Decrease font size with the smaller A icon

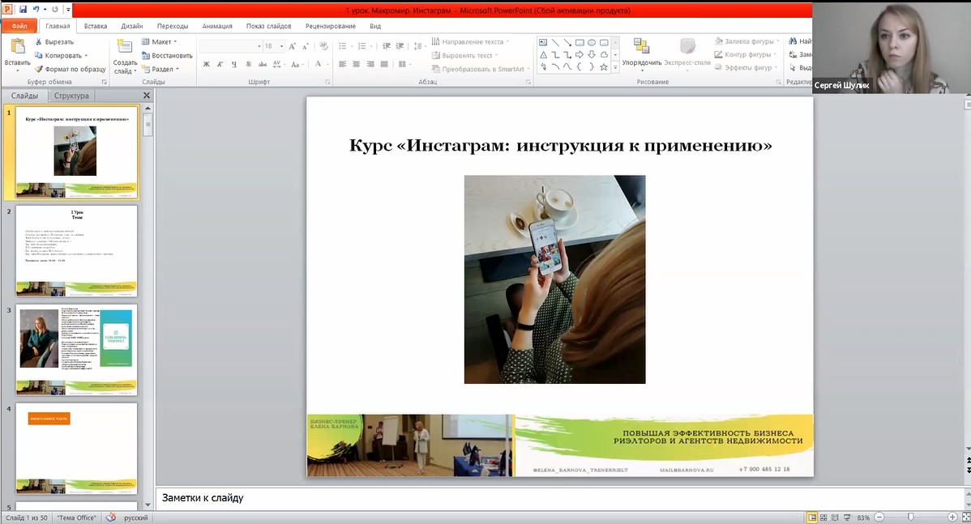click(x=306, y=46)
